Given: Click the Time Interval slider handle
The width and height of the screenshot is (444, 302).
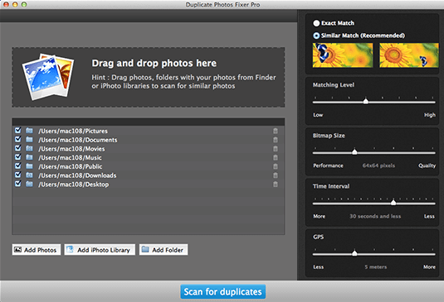Looking at the screenshot, I should (x=393, y=203).
